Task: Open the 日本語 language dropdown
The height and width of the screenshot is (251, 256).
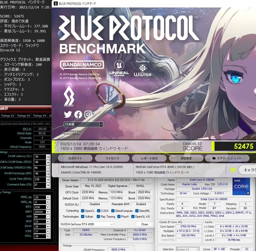Action: click(x=83, y=124)
